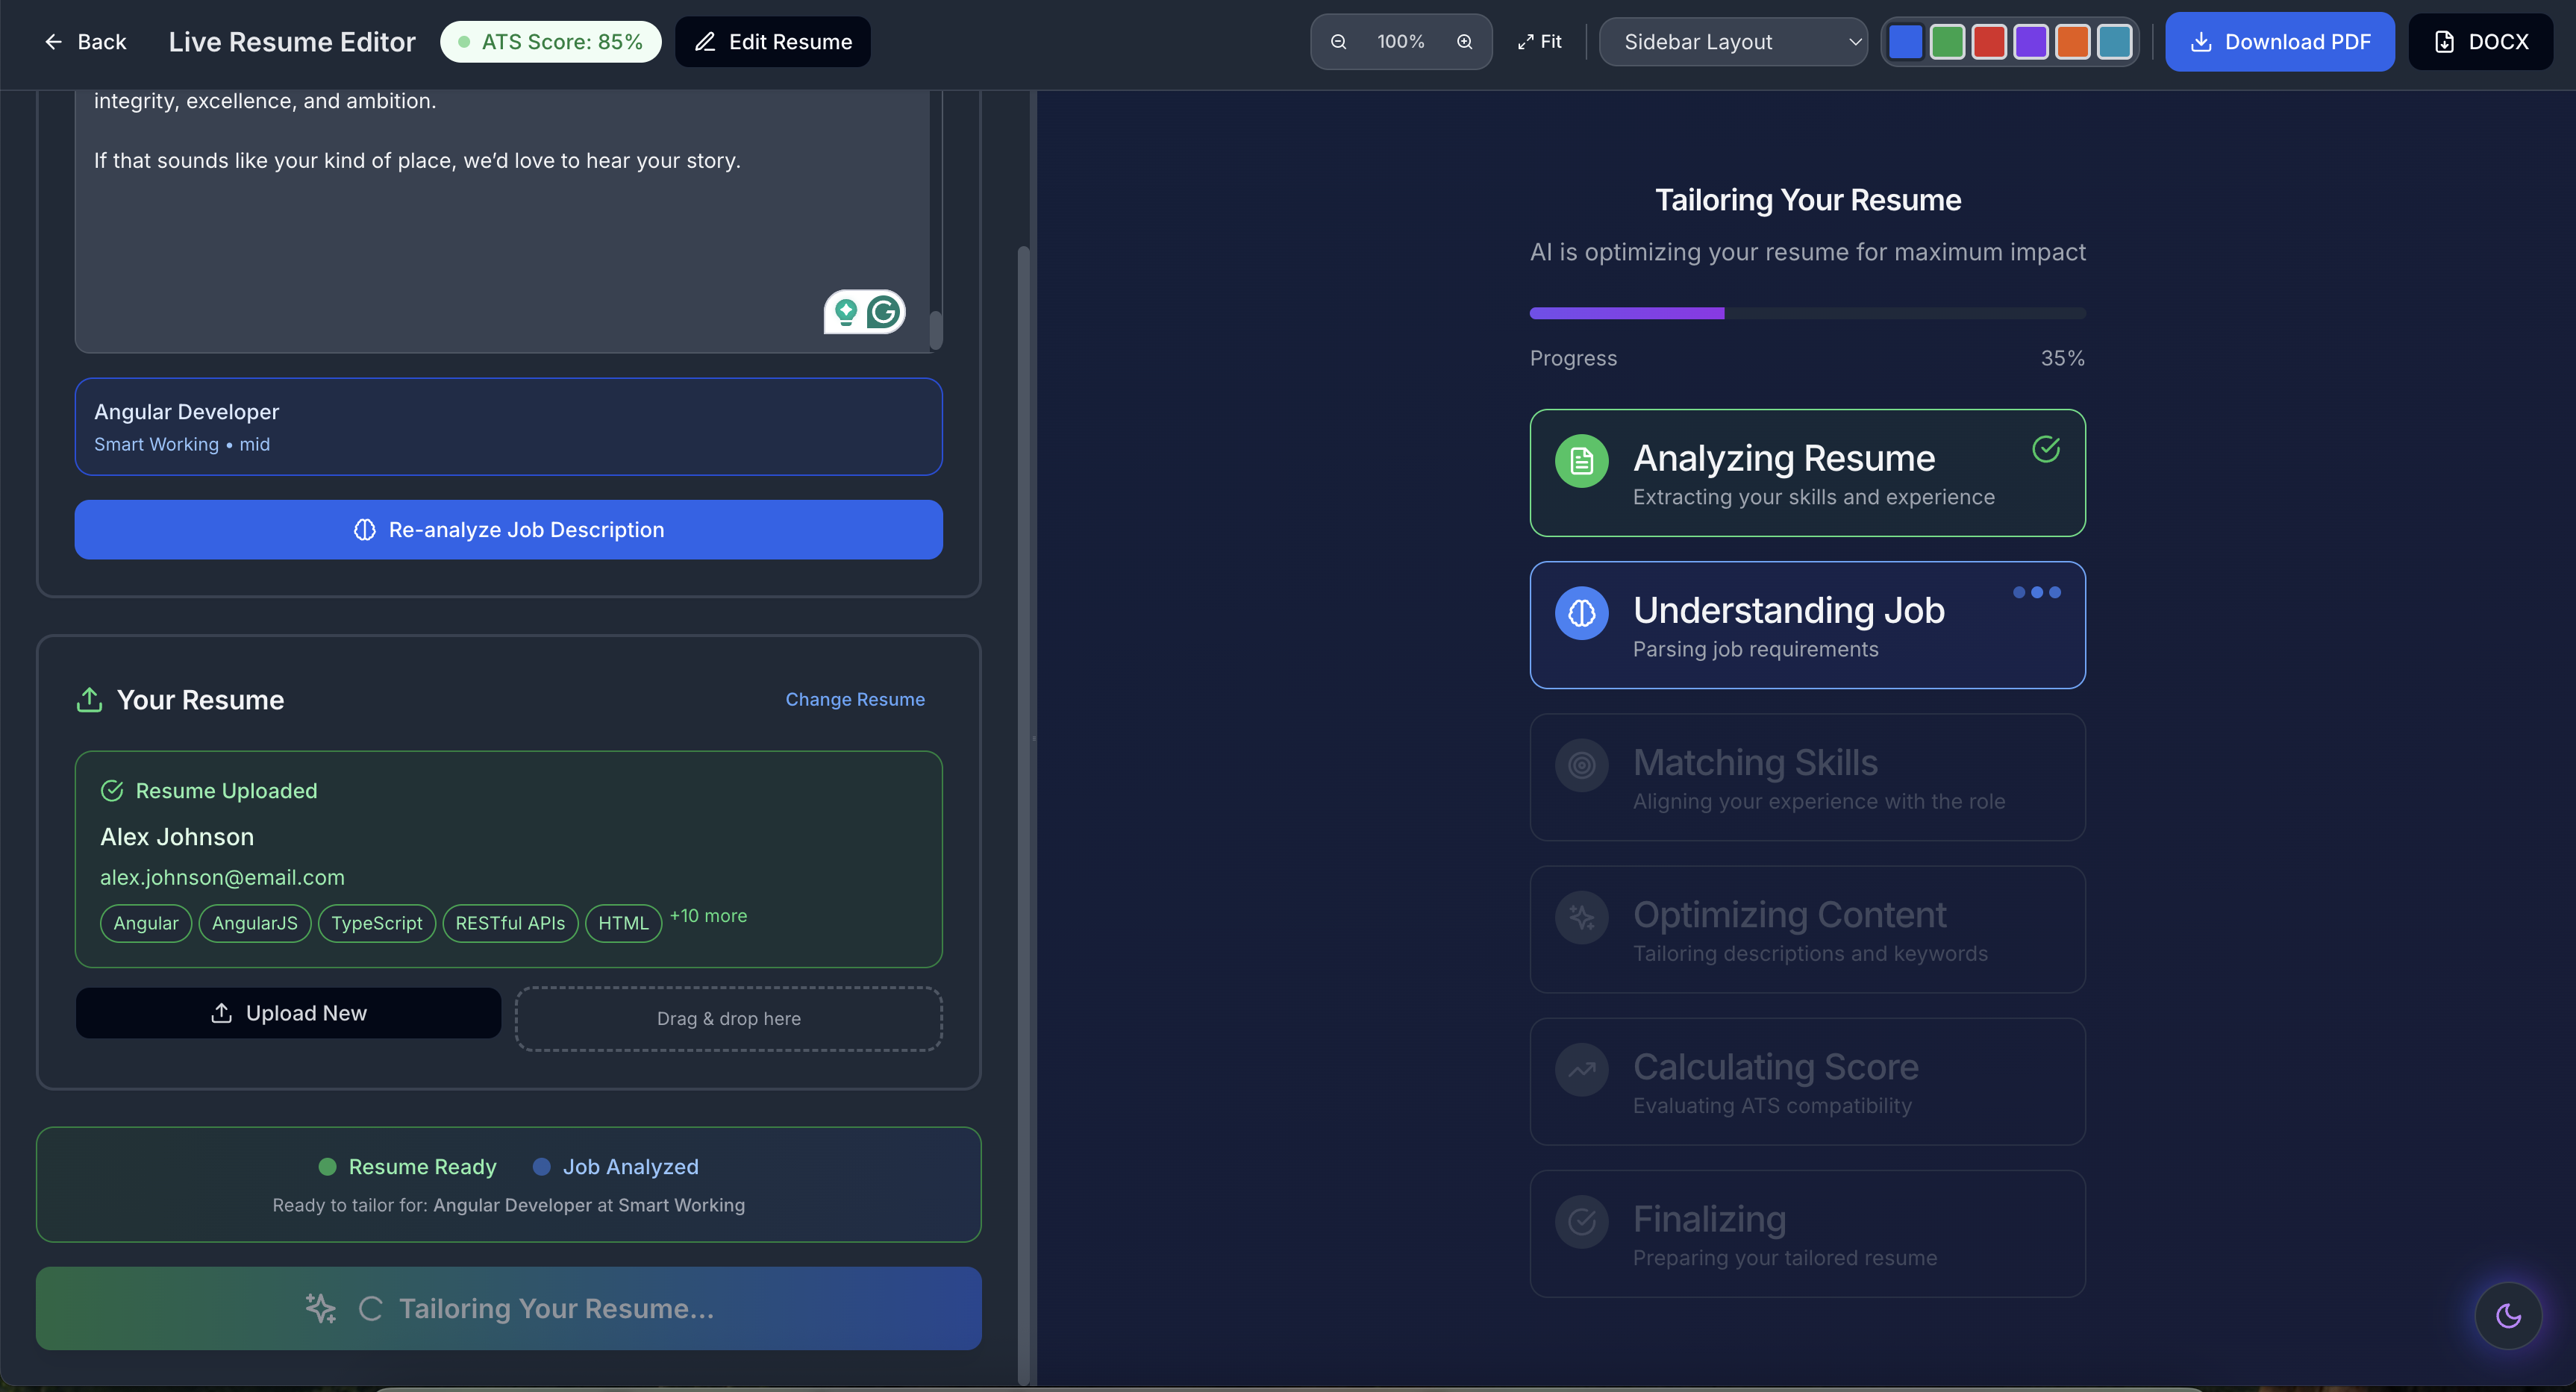This screenshot has width=2576, height=1392.
Task: Click the Finalizing check icon
Action: coord(1582,1222)
